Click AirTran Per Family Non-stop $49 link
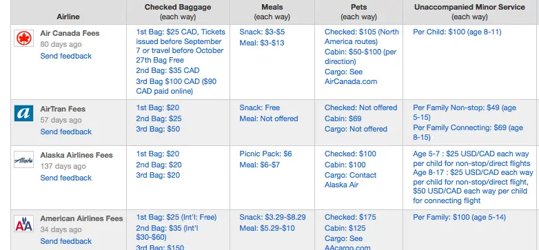 pos(465,112)
